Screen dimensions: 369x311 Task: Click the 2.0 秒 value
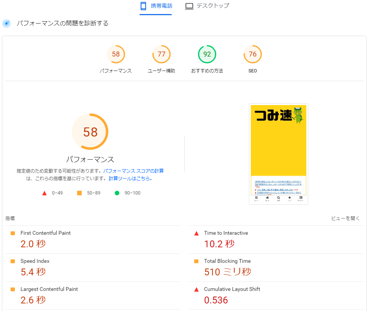point(33,244)
